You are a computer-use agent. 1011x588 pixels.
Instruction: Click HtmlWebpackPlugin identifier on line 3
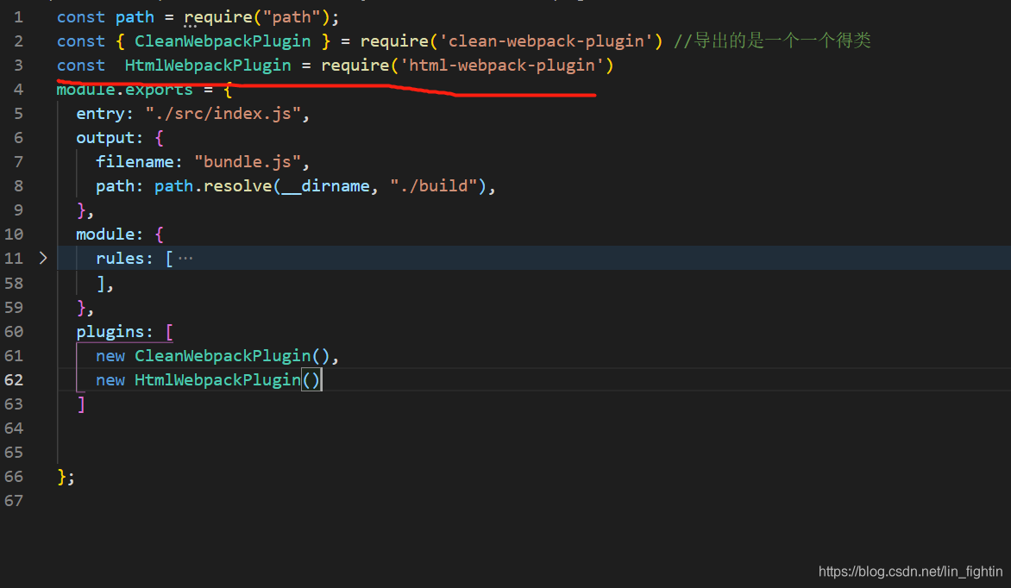coord(208,66)
